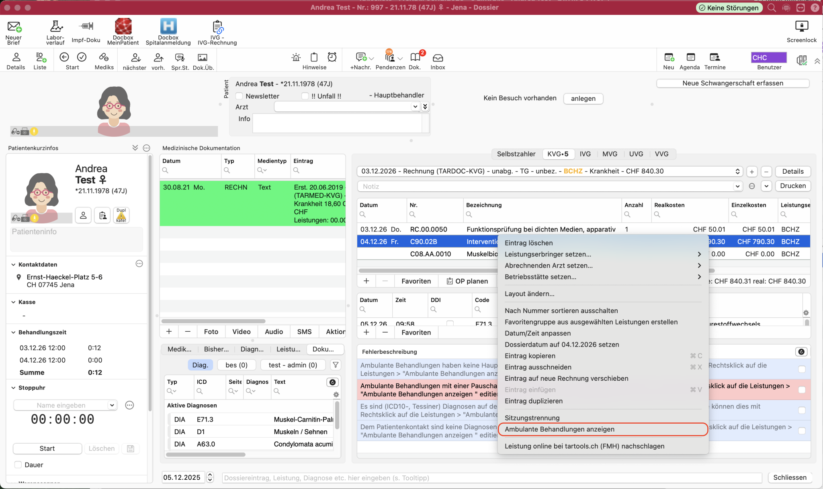823x489 pixels.
Task: Click the Screenlock monitor icon
Action: 801,26
